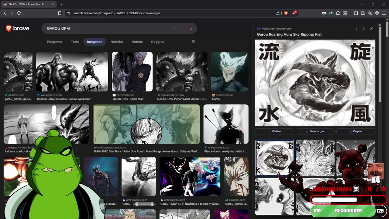Image resolution: width=389 pixels, height=219 pixels.
Task: Open the browser hamburger menu
Action: point(384,13)
